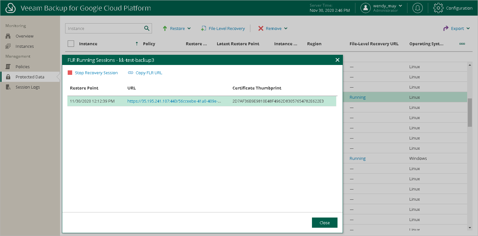This screenshot has width=478, height=236.
Task: Click the Server Time display
Action: [x=330, y=8]
